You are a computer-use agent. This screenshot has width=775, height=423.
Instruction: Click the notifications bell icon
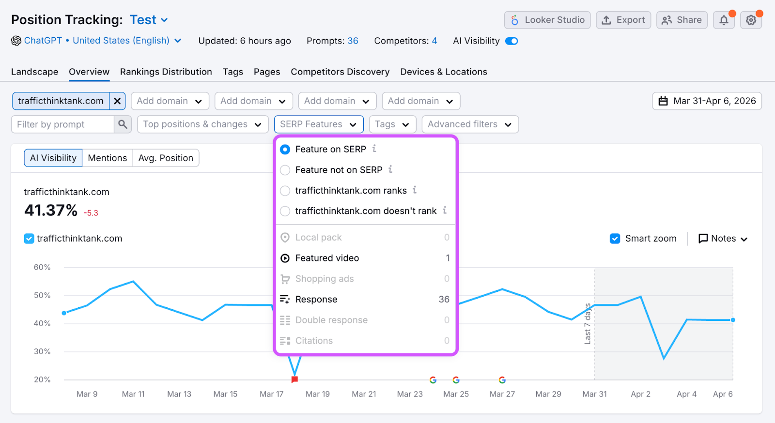pyautogui.click(x=724, y=20)
